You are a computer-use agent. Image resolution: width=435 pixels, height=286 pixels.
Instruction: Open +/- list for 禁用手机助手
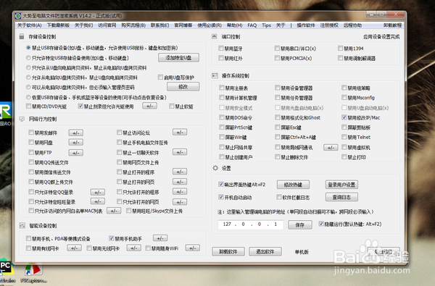pos(160,238)
